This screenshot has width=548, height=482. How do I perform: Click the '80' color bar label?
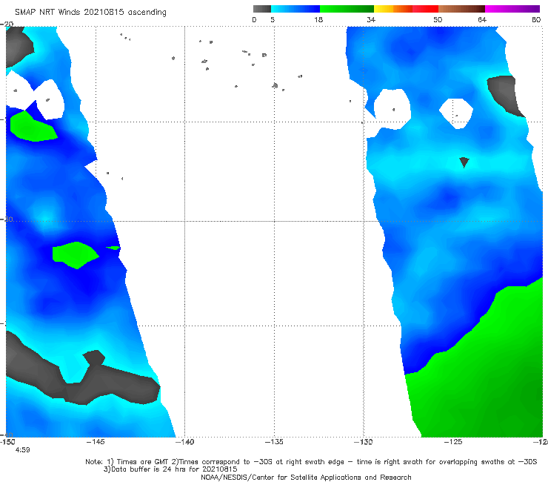click(x=536, y=19)
